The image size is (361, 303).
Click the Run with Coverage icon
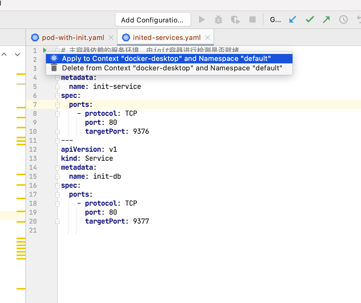[x=235, y=20]
